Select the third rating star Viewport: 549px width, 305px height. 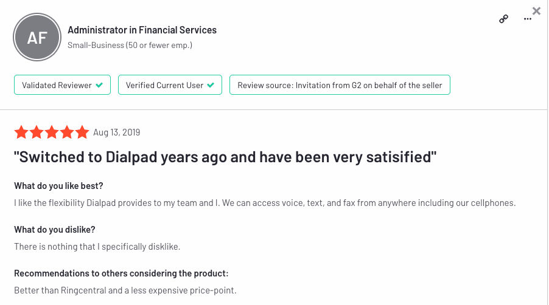52,132
